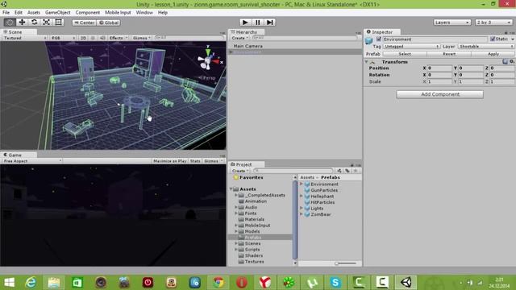Click the save search star icon in Project
This screenshot has width=516, height=290.
click(356, 171)
